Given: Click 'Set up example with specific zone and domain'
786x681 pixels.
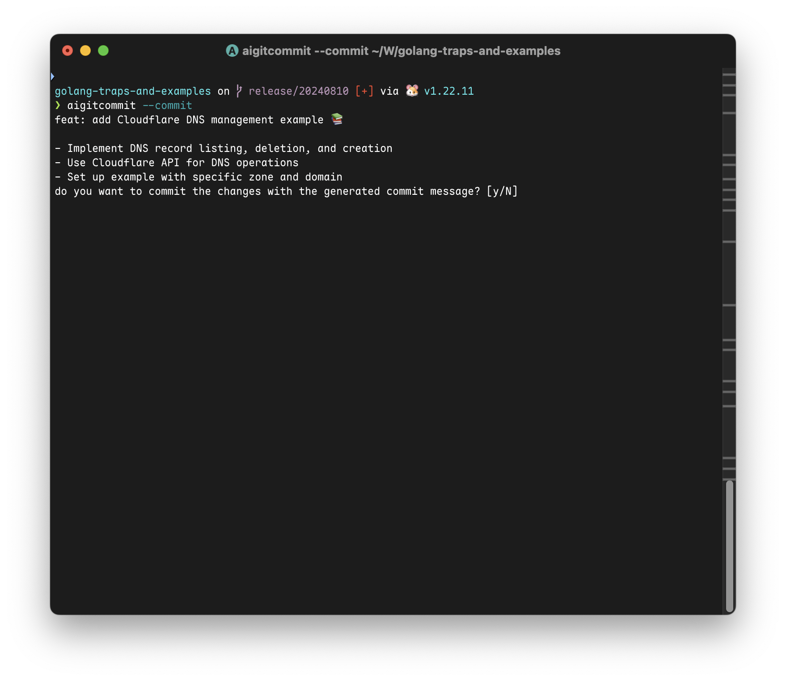Looking at the screenshot, I should pos(205,177).
